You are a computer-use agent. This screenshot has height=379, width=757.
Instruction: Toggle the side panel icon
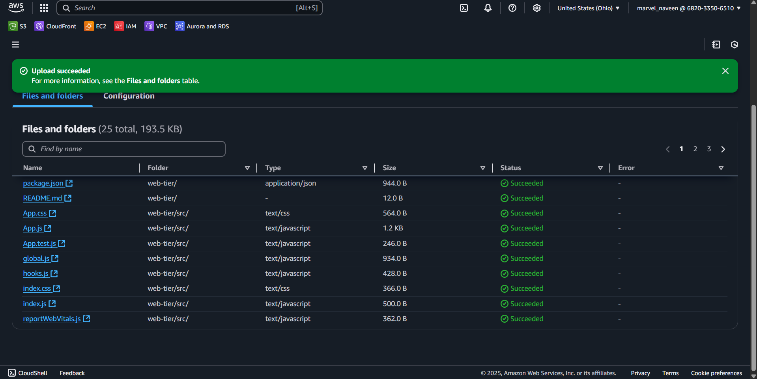coord(716,45)
